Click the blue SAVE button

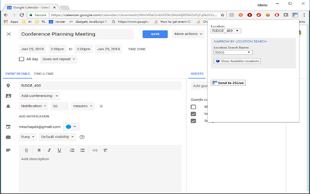(155, 34)
